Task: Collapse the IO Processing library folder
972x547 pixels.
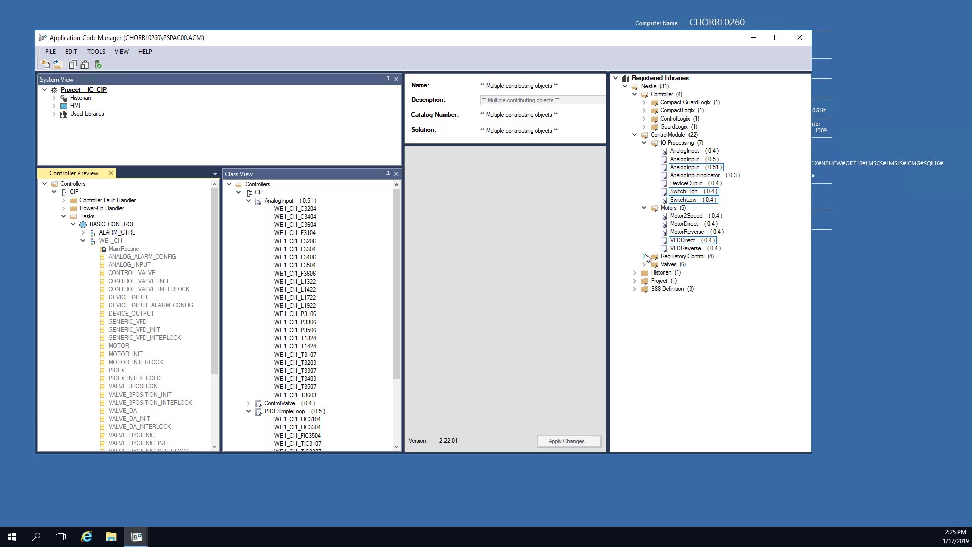Action: pyautogui.click(x=644, y=143)
